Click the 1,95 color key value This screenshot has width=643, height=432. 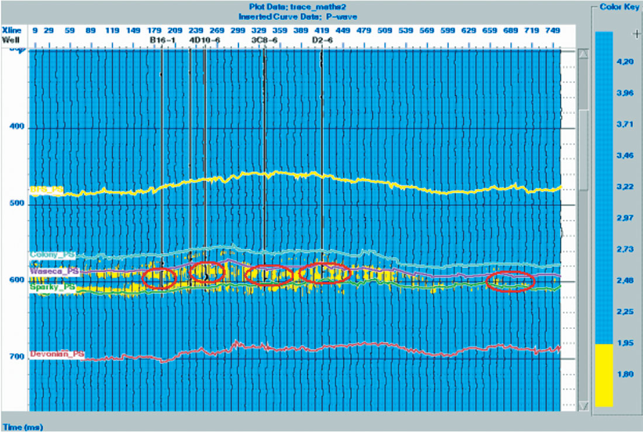pos(625,343)
